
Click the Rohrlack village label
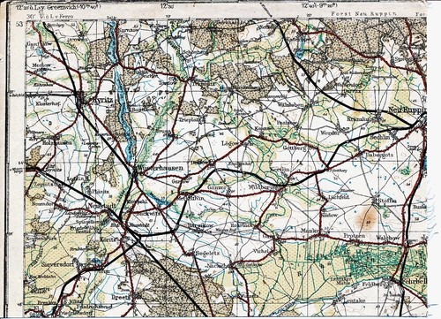pyautogui.click(x=242, y=224)
